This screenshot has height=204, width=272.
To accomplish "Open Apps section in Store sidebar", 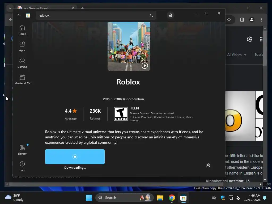I will [22, 46].
